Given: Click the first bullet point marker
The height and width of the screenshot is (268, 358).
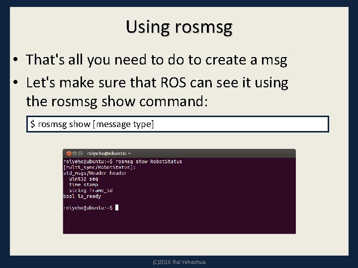Looking at the screenshot, I should [15, 60].
